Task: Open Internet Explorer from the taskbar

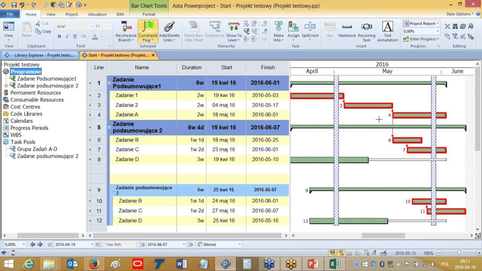Action: (29, 263)
